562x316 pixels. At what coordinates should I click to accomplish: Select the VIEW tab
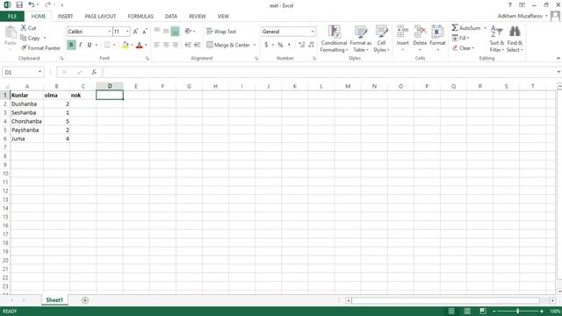pyautogui.click(x=223, y=17)
